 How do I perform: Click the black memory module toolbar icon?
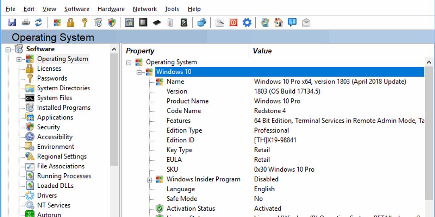[157, 23]
